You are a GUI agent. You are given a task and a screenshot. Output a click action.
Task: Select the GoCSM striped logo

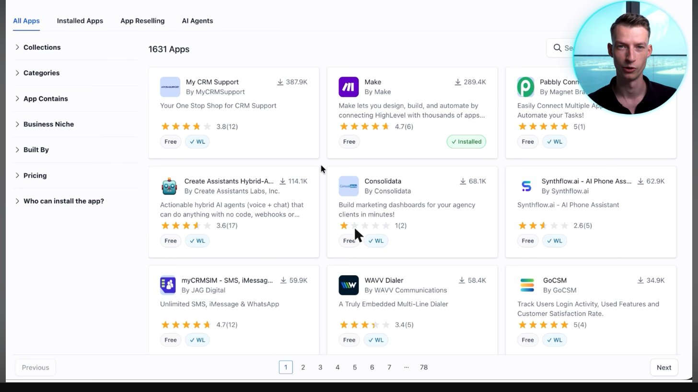527,285
